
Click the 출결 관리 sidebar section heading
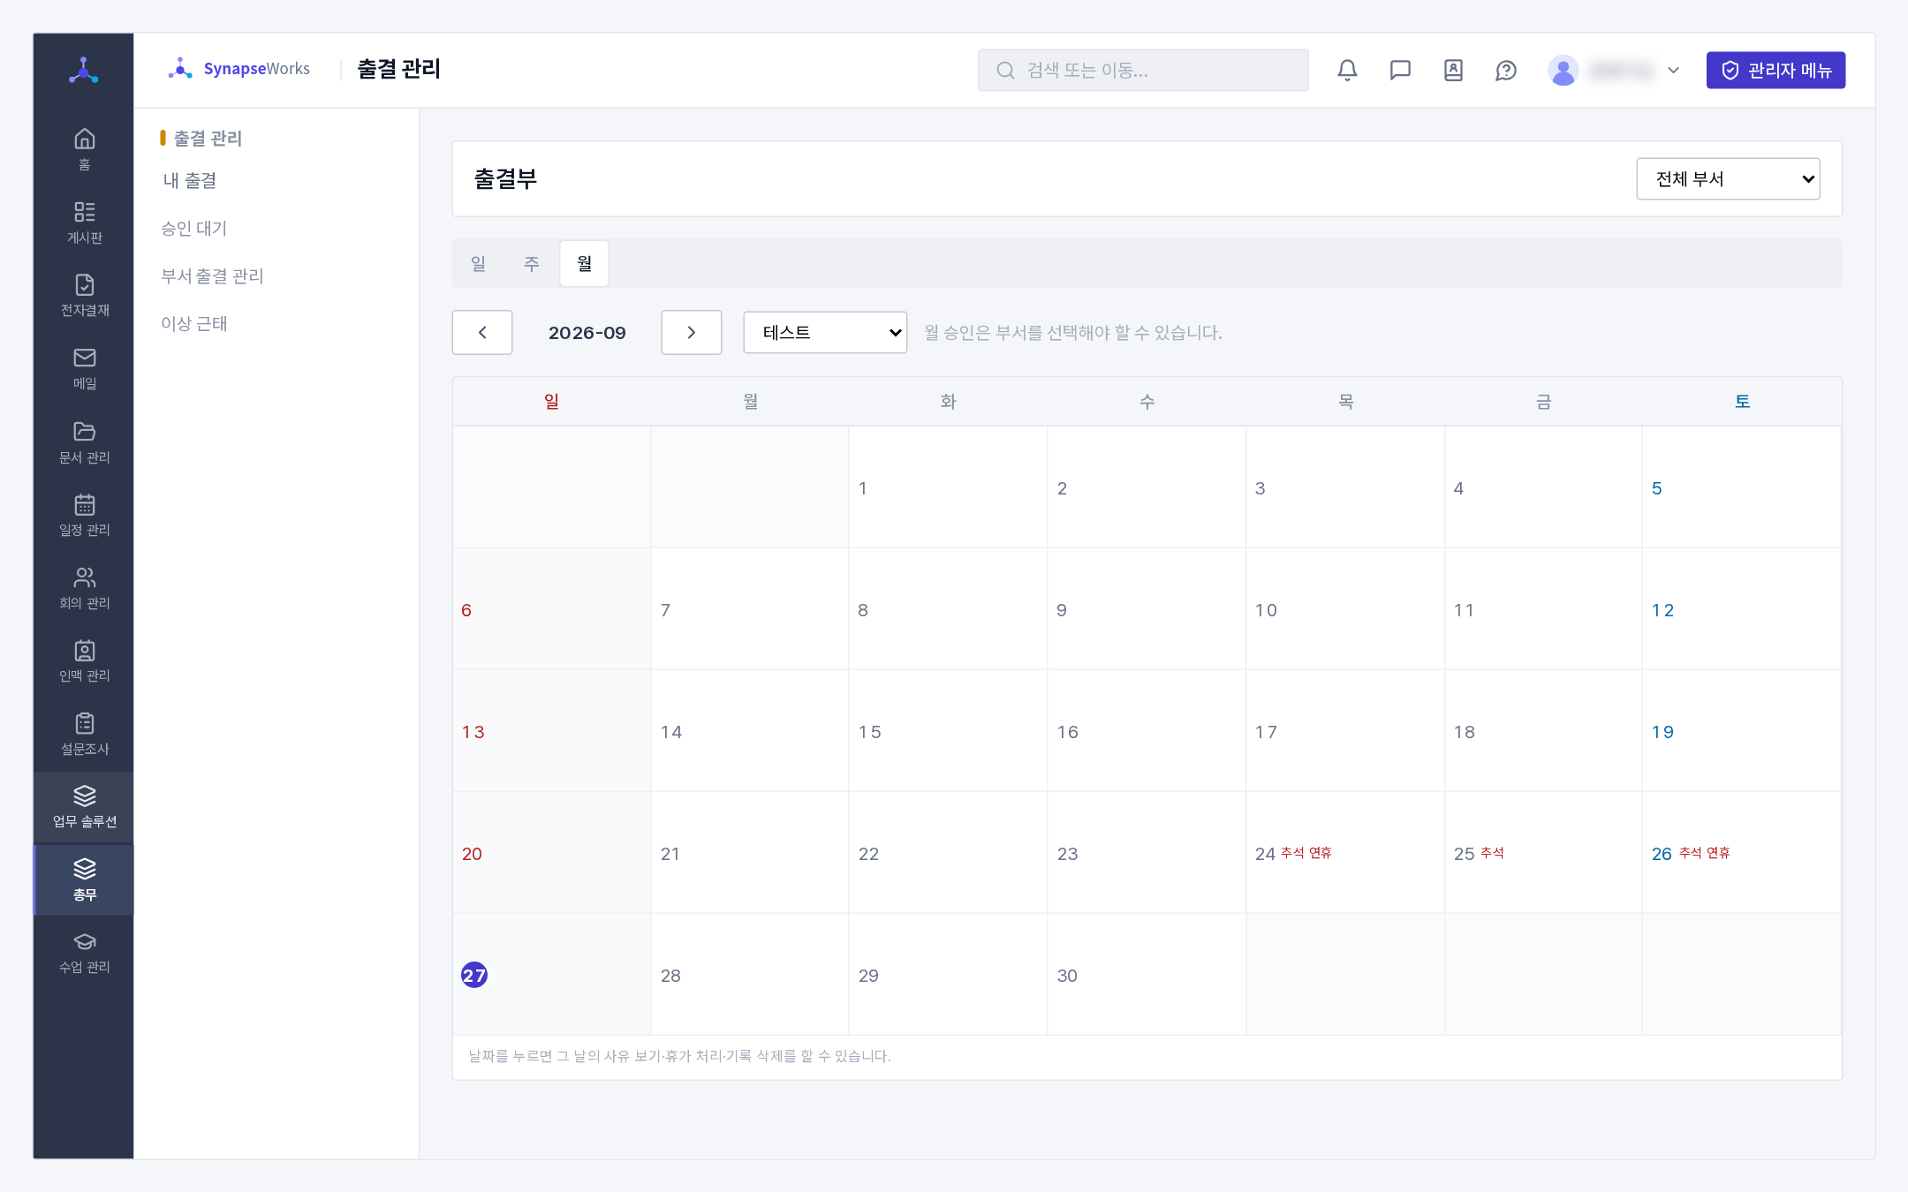[208, 138]
